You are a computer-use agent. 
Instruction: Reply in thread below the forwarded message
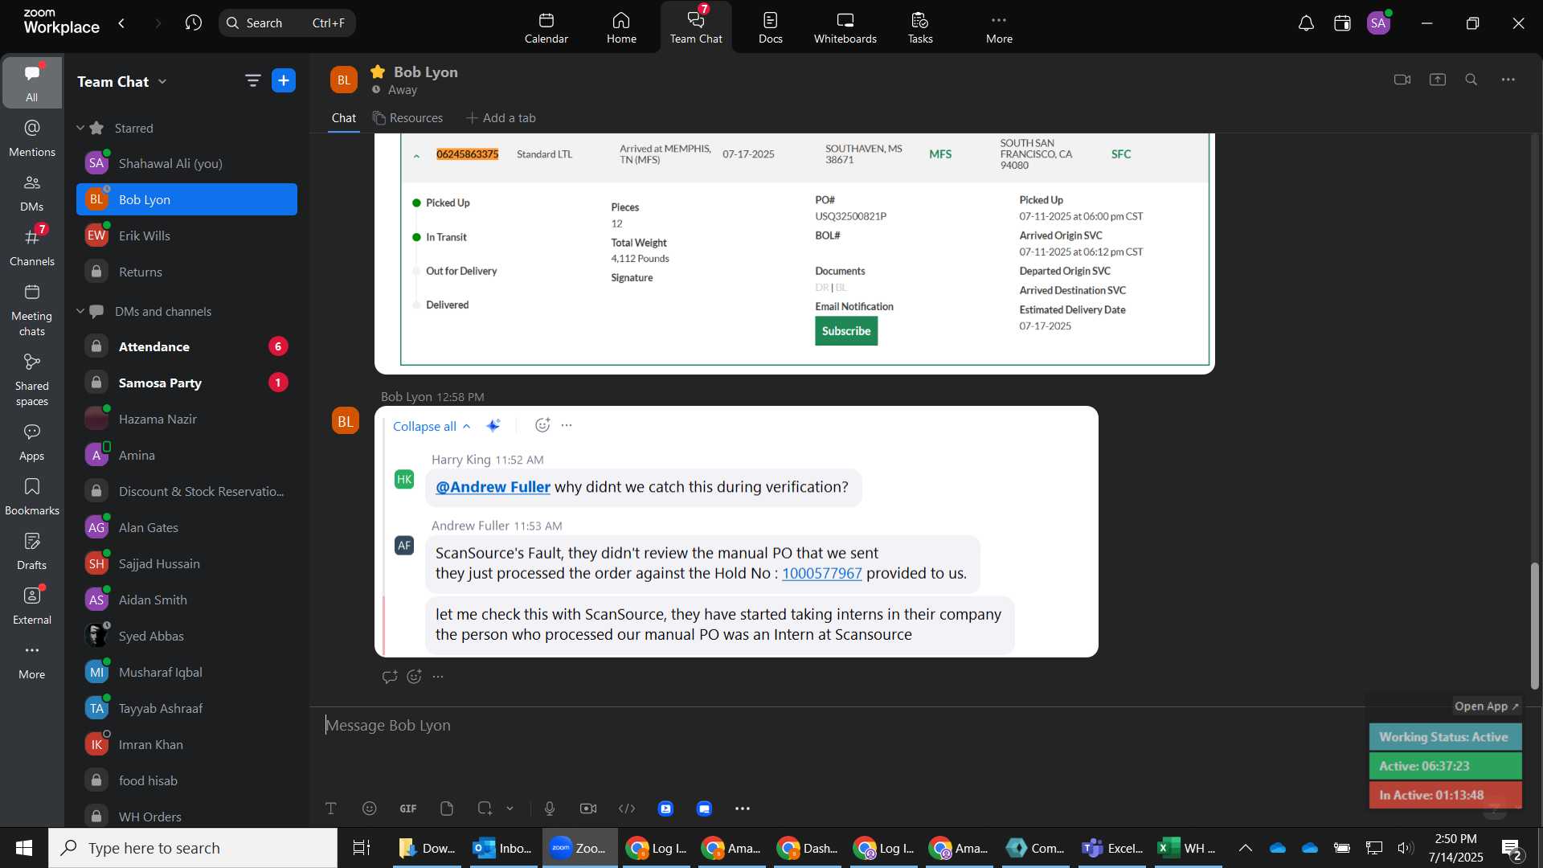390,677
